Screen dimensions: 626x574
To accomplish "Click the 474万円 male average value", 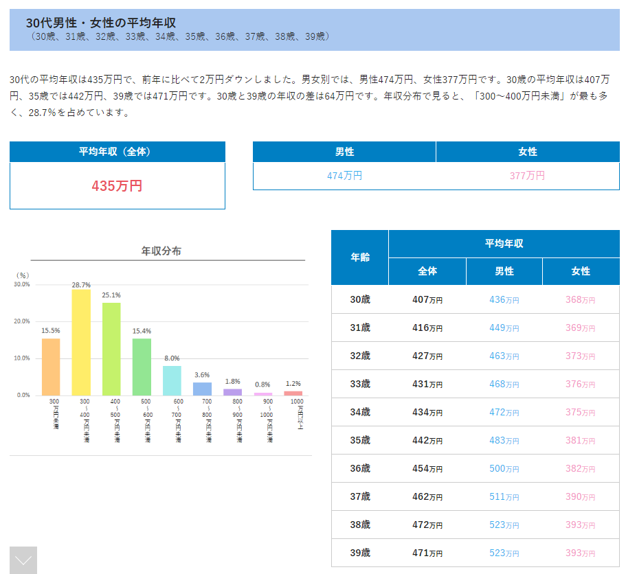I will coord(344,176).
